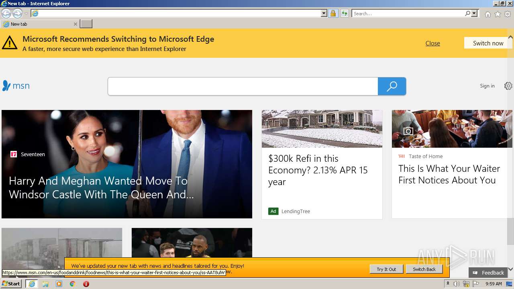Open Internet Explorer Tools gear menu
The height and width of the screenshot is (289, 514).
click(508, 14)
